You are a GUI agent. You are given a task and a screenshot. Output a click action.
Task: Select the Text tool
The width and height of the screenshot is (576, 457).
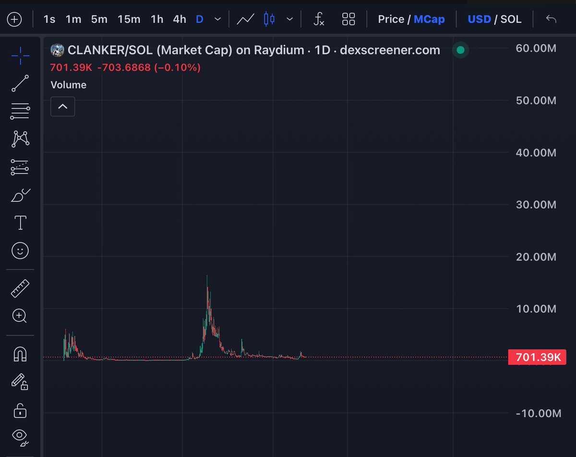pos(20,223)
